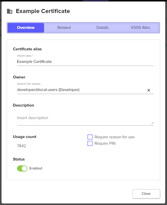This screenshot has height=205, width=167.
Task: Clear the owner with the X icon
Action: (x=149, y=90)
